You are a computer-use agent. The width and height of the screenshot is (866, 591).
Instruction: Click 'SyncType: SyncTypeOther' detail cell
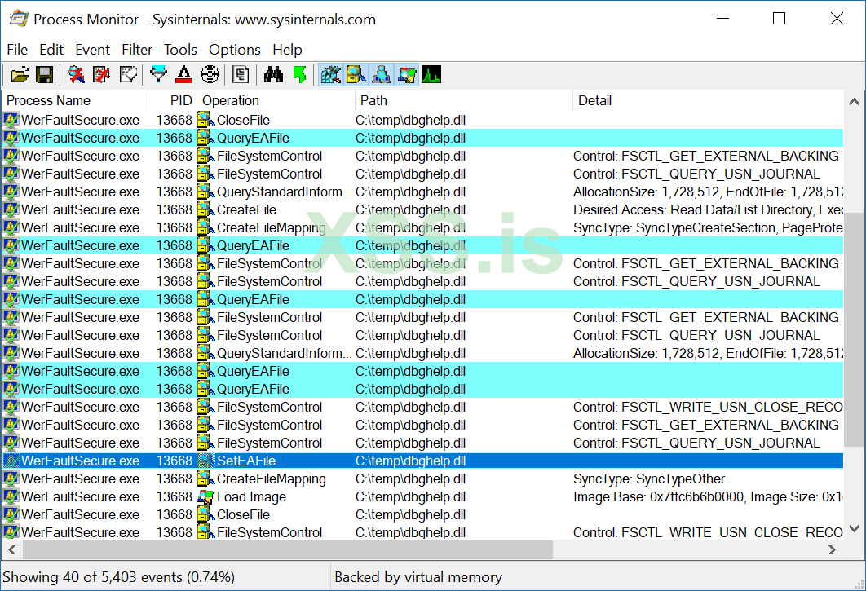[x=649, y=479]
